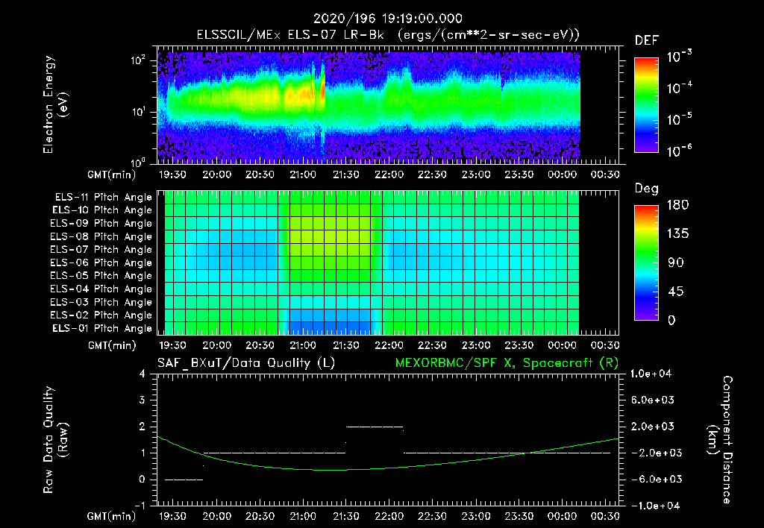Click the Component Distance (km) axis label
The width and height of the screenshot is (764, 528).
pos(719,440)
